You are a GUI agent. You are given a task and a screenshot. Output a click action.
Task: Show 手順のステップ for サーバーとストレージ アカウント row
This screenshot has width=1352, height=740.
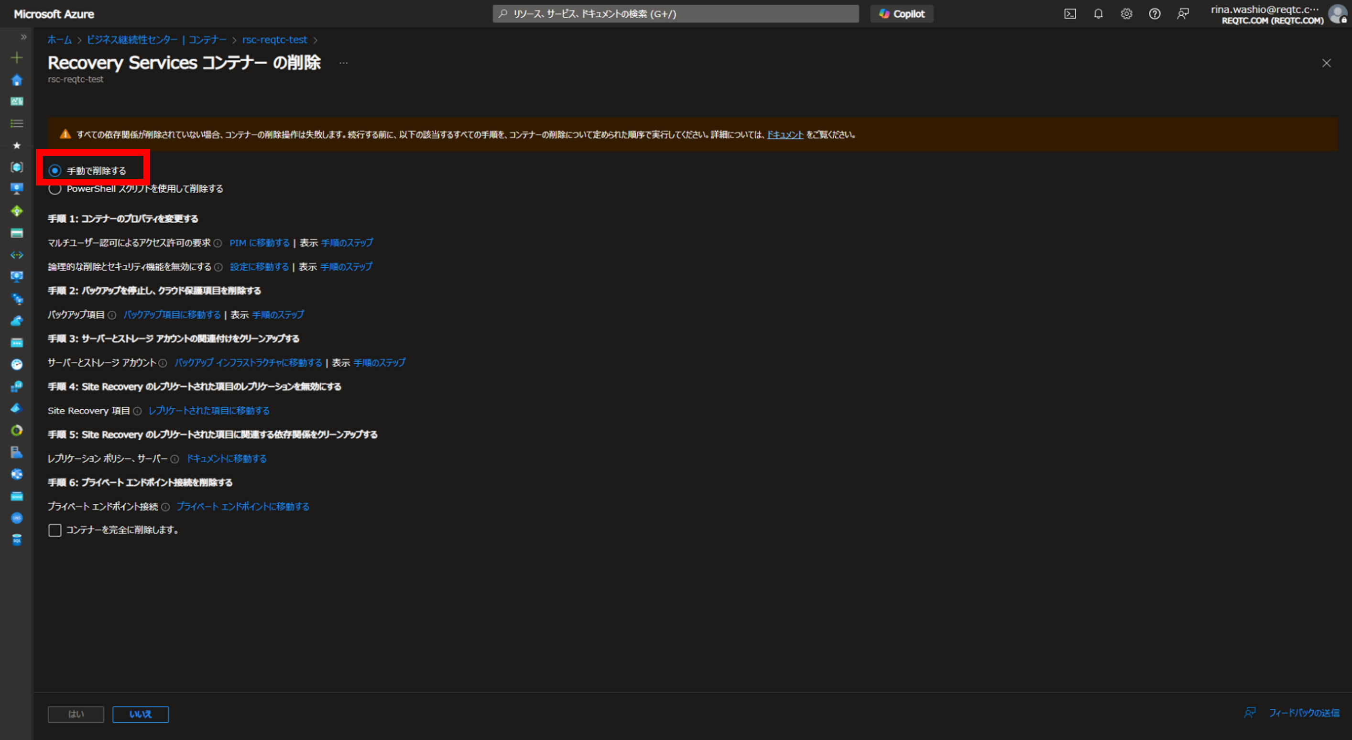point(379,363)
